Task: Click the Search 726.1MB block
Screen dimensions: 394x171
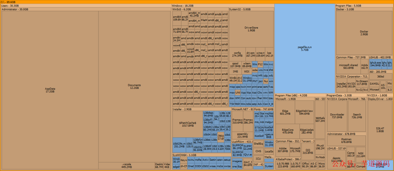Action: click(356, 116)
